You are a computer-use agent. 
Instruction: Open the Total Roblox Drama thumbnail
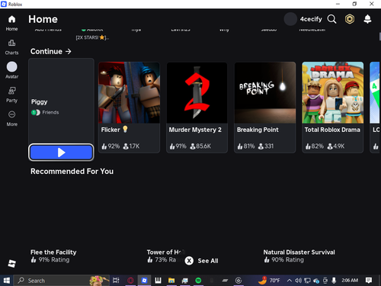click(333, 92)
